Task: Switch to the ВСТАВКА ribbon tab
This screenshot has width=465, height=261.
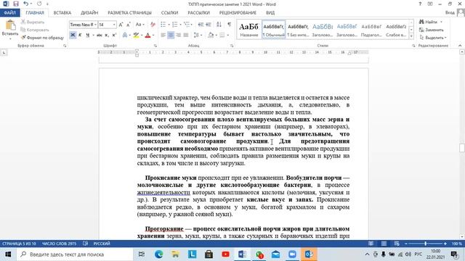Action: [62, 13]
